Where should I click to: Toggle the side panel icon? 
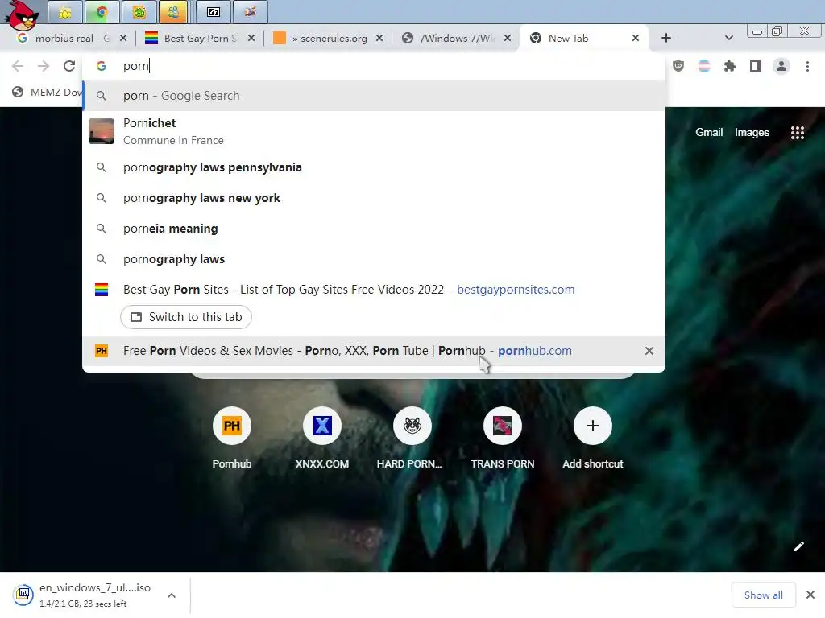pos(756,66)
